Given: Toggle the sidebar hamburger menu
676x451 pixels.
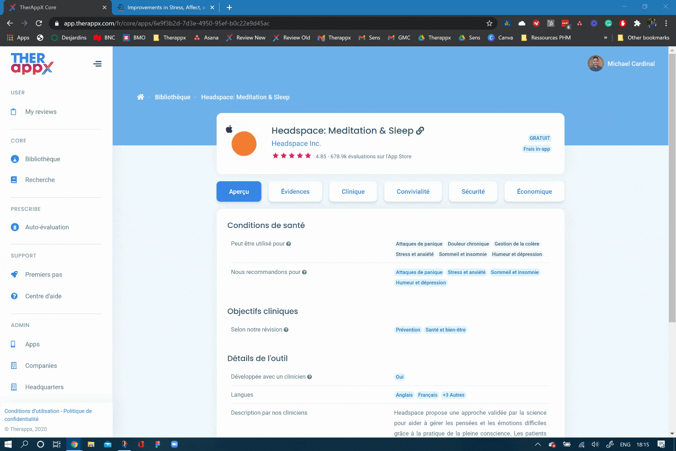Looking at the screenshot, I should (98, 64).
